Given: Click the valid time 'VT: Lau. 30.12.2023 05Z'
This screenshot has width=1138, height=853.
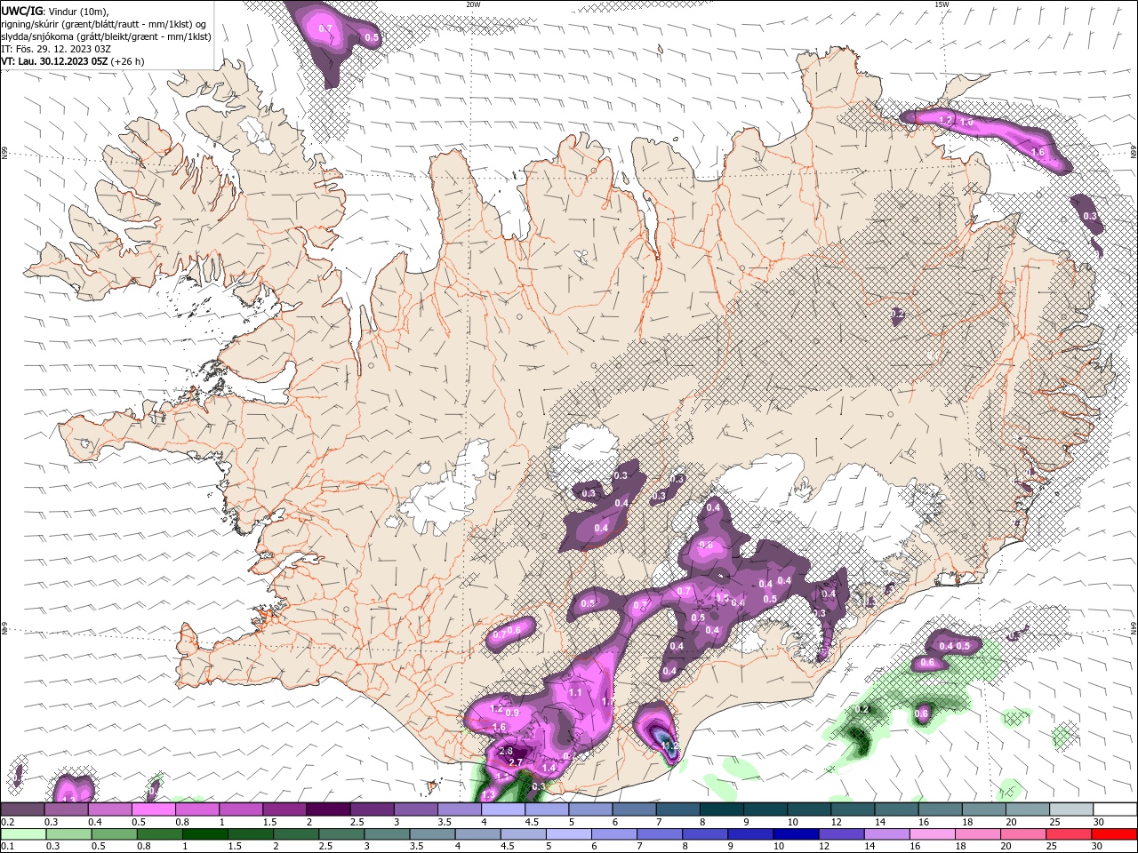Looking at the screenshot, I should tap(54, 62).
